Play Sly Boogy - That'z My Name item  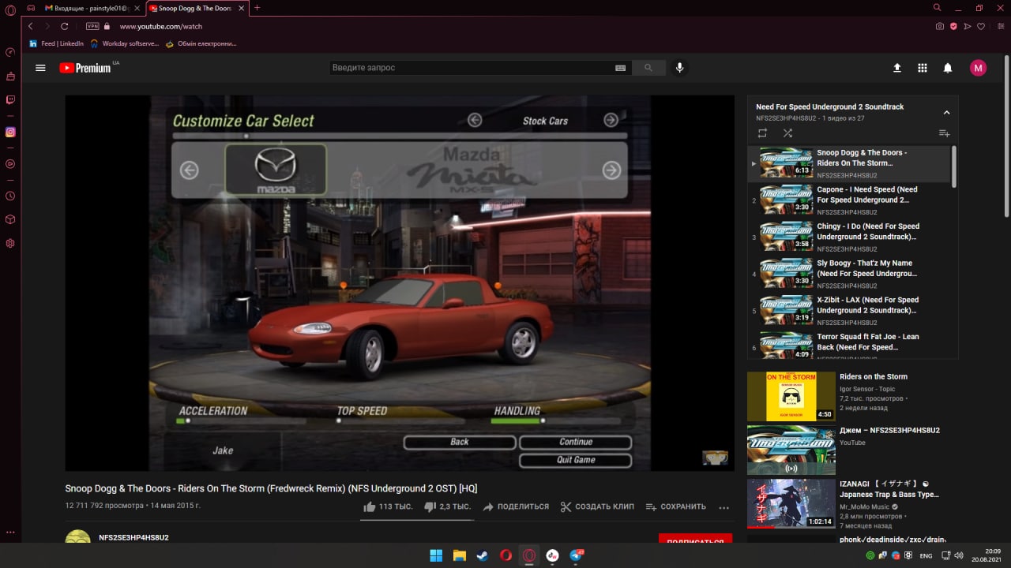coord(848,274)
